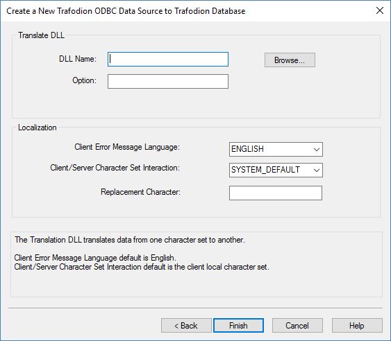
Task: Click the 'Option:' label
Action: click(x=84, y=80)
